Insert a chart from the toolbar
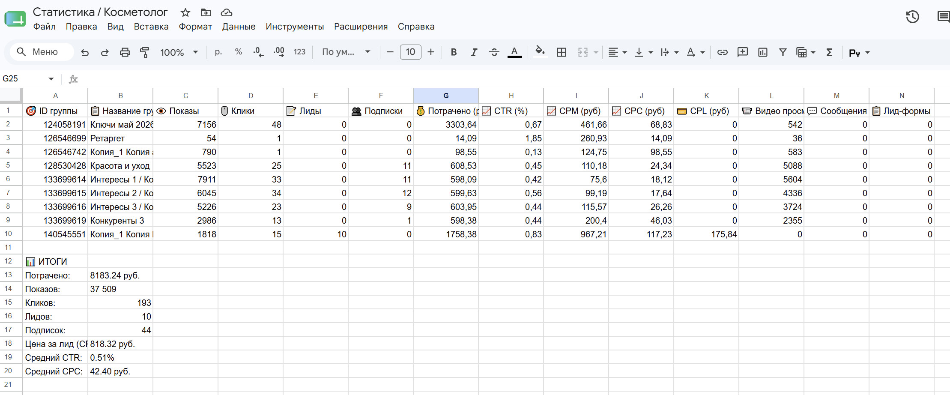 click(763, 52)
